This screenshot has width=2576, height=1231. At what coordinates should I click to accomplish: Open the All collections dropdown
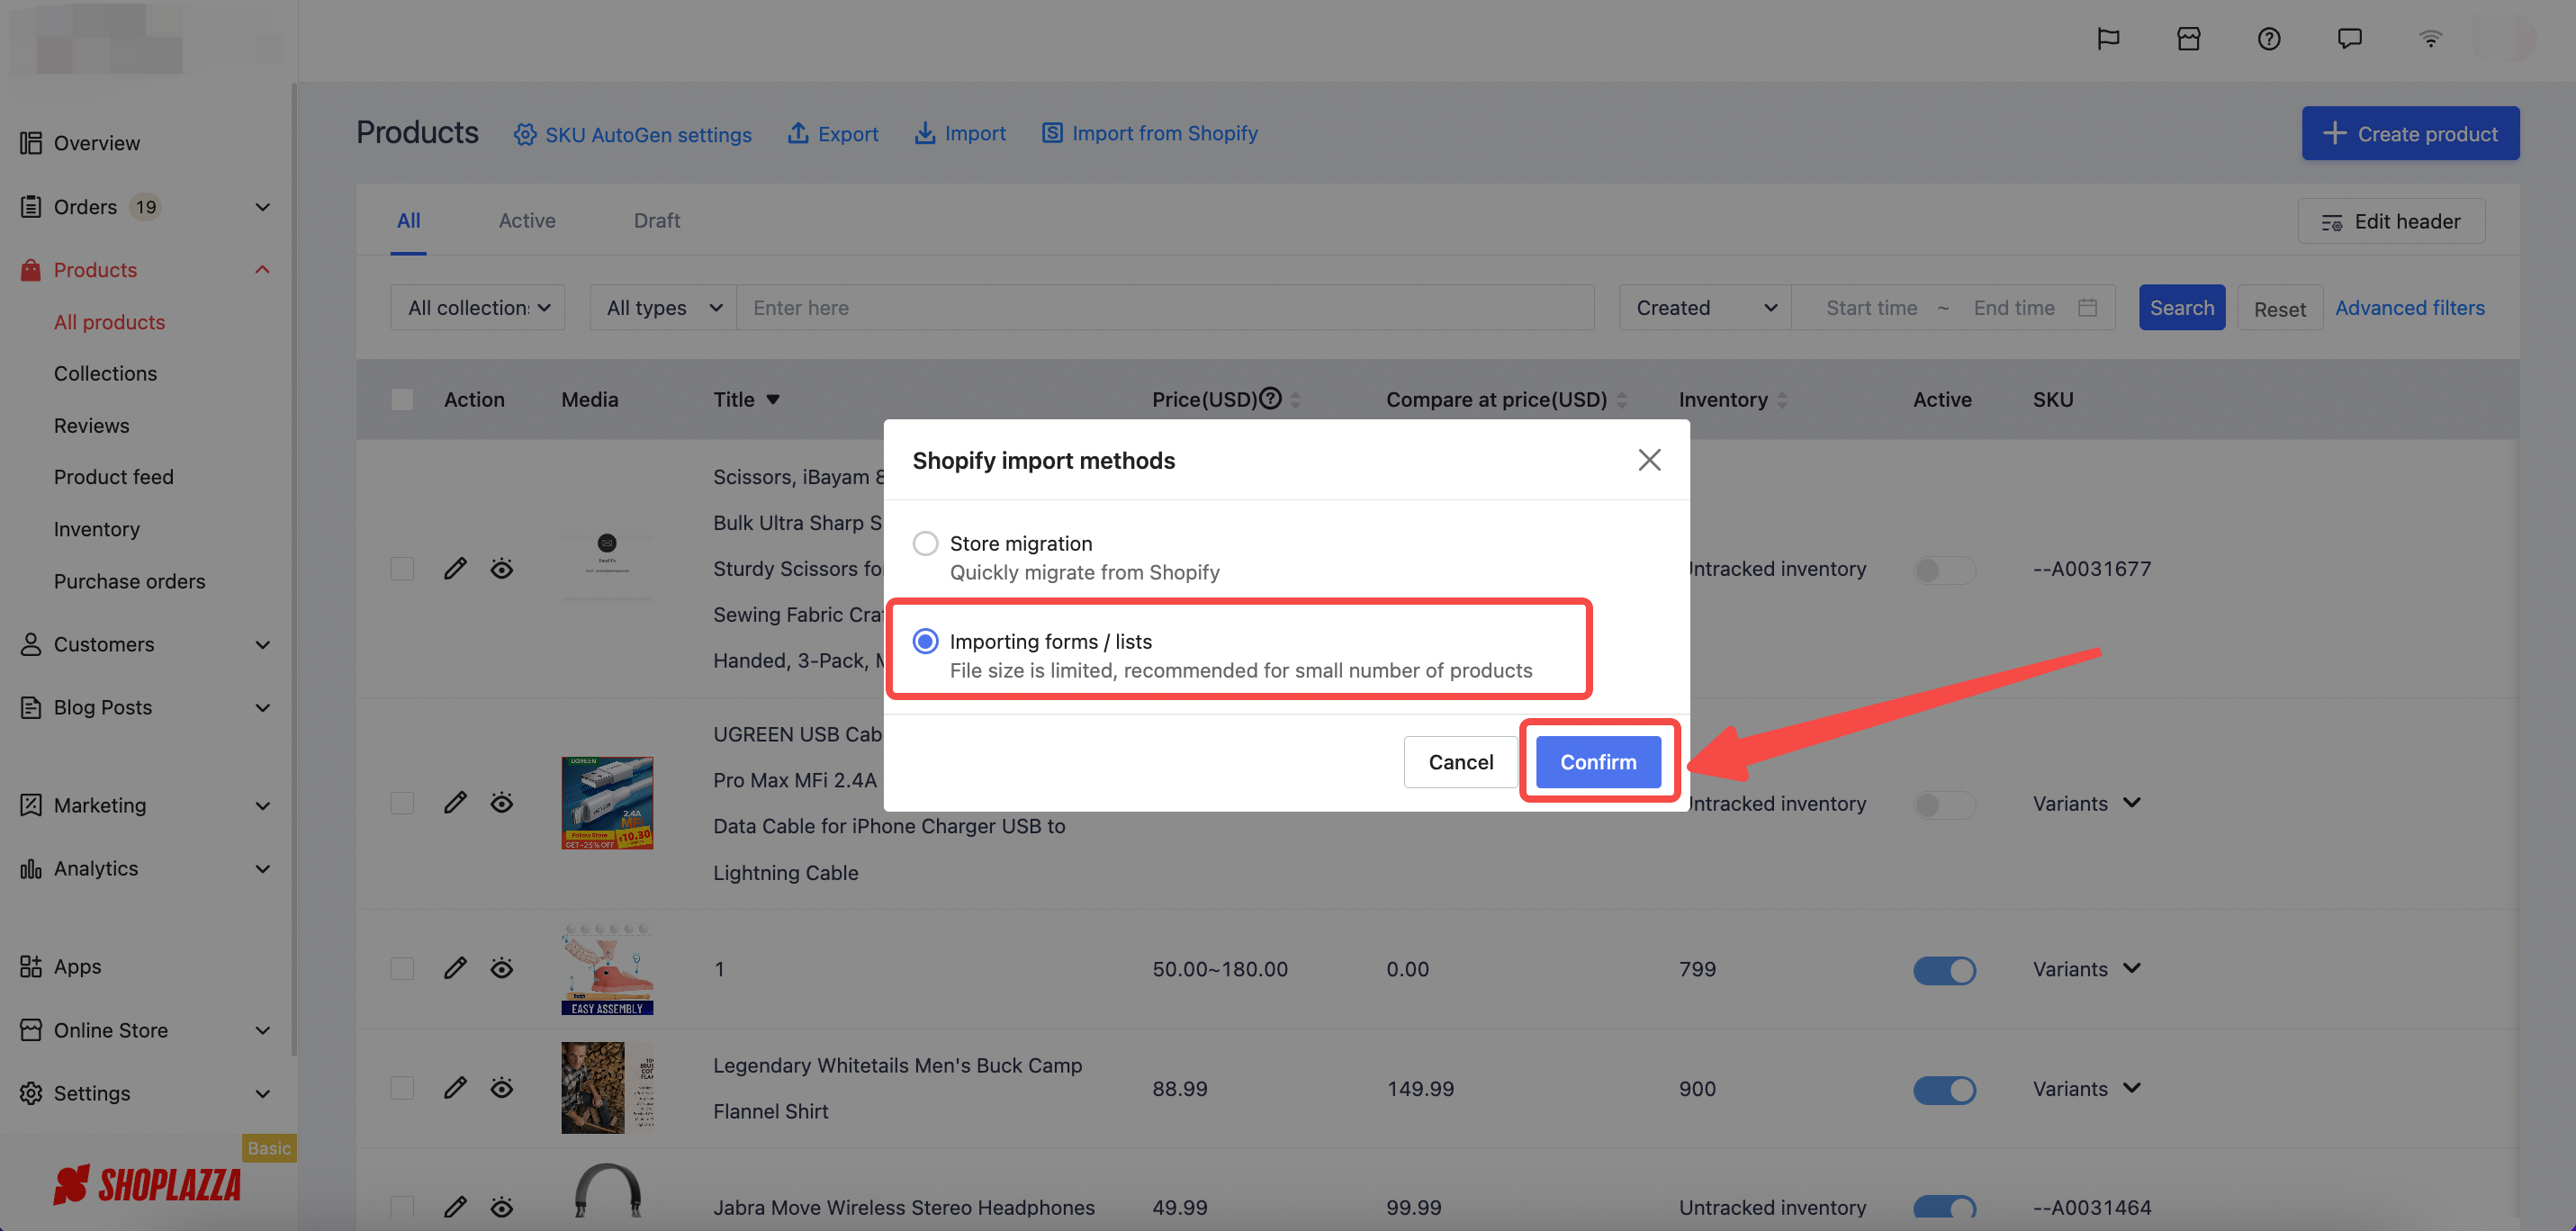(x=478, y=308)
